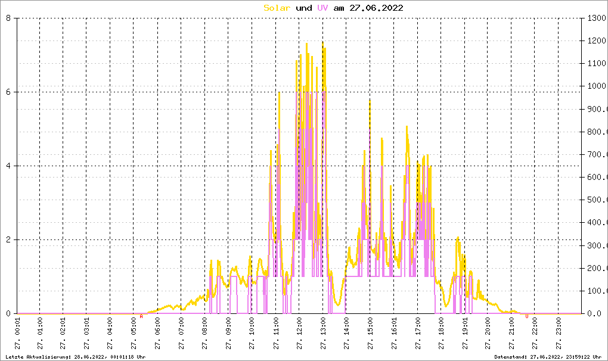The height and width of the screenshot is (361, 608).
Task: Click the x-axis label '27. 06:00'
Action: tap(158, 334)
